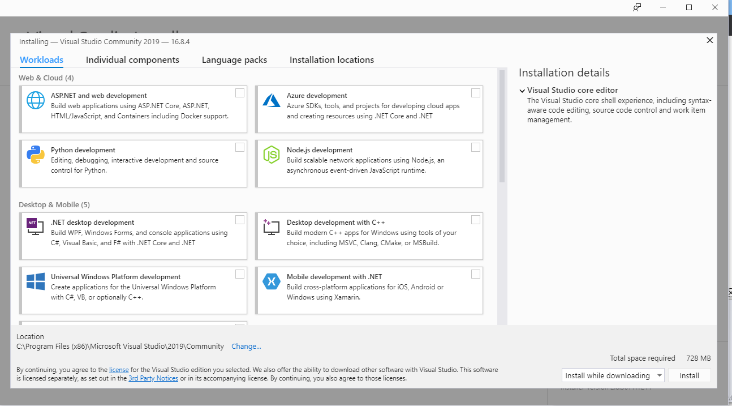This screenshot has height=406, width=732.
Task: Open the Language packs tab
Action: pyautogui.click(x=234, y=60)
